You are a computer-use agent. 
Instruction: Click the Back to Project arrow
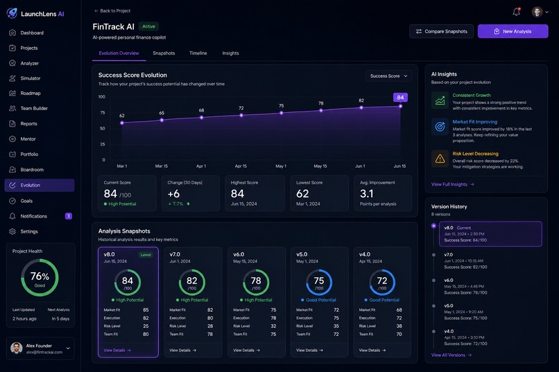[96, 10]
